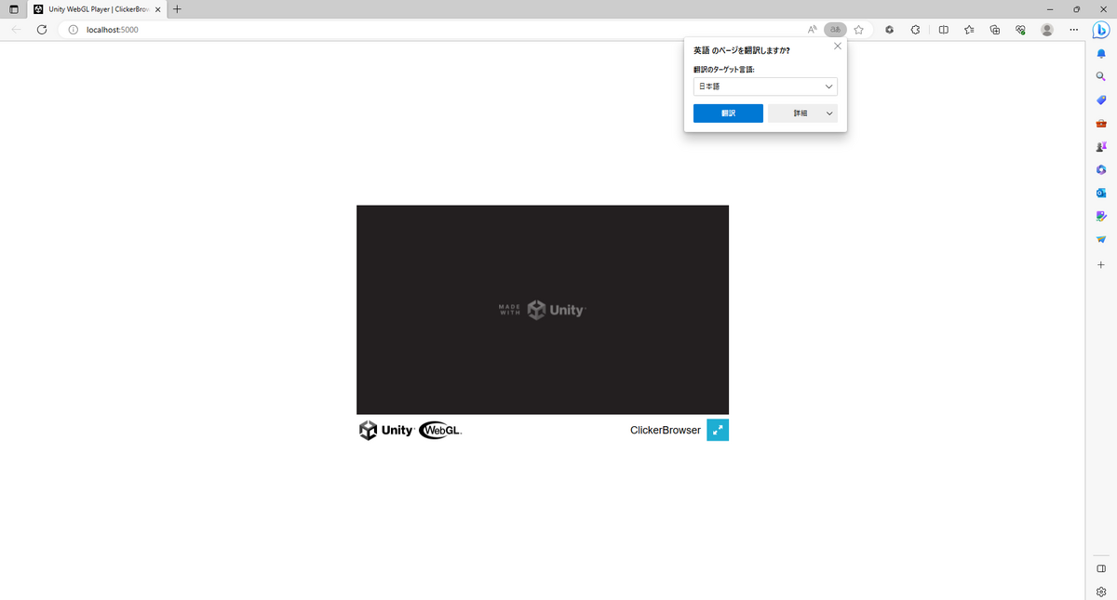The image size is (1117, 600).
Task: Toggle the notifications bell in the sidebar
Action: point(1100,53)
